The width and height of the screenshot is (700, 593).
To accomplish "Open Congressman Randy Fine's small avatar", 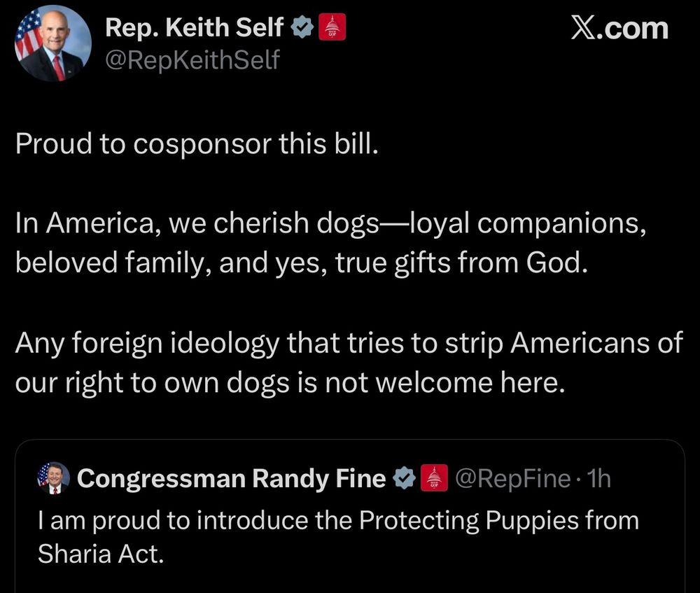I will [x=53, y=477].
